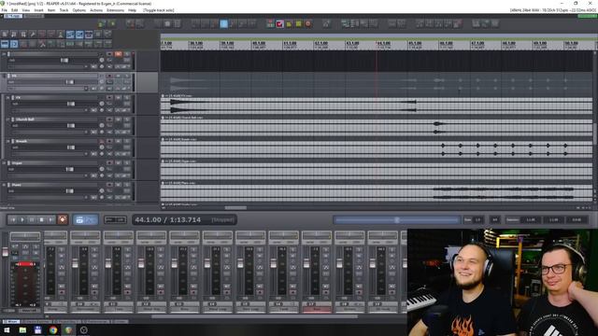Mute the Breath track
Image resolution: width=598 pixels, height=336 pixels.
119,141
